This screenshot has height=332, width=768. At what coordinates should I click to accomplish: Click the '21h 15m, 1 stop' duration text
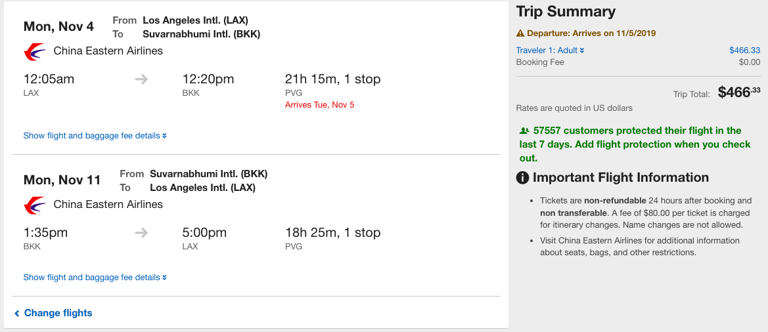coord(332,79)
